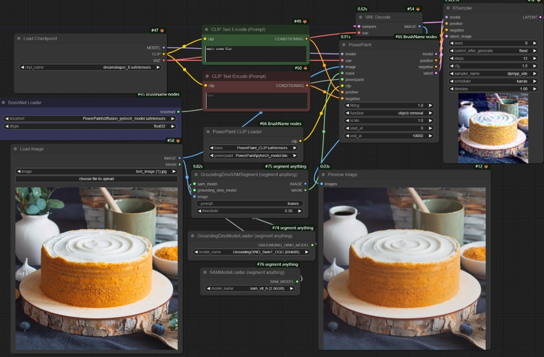Collapse the KSampler node via title dot
The width and height of the screenshot is (544, 357).
(448, 8)
